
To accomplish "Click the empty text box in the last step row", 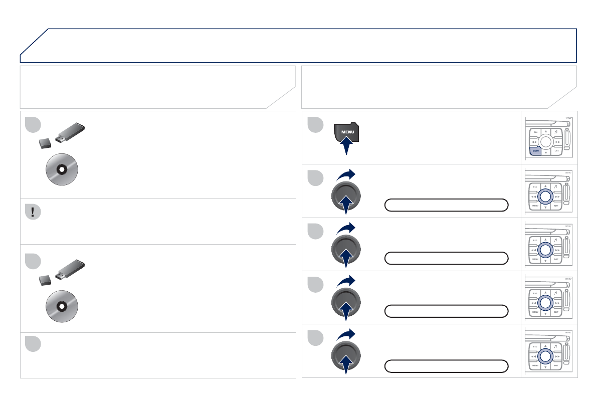I will [x=446, y=366].
